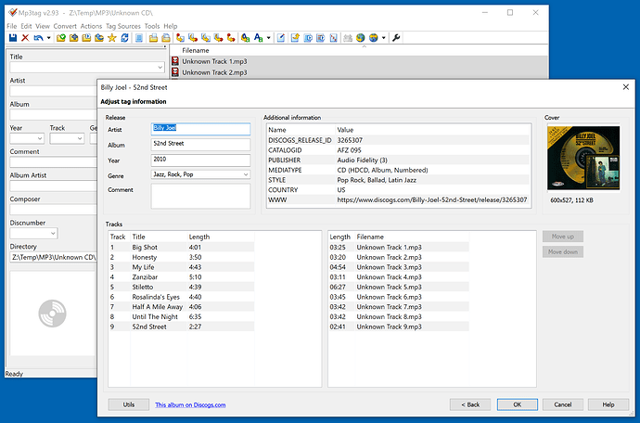Expand the Track dropdown in main window
Viewport: 640px width, 423px height.
[x=80, y=138]
